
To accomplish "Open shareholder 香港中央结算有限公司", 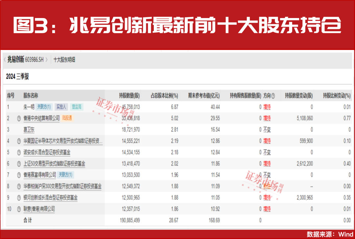I will pyautogui.click(x=42, y=118).
